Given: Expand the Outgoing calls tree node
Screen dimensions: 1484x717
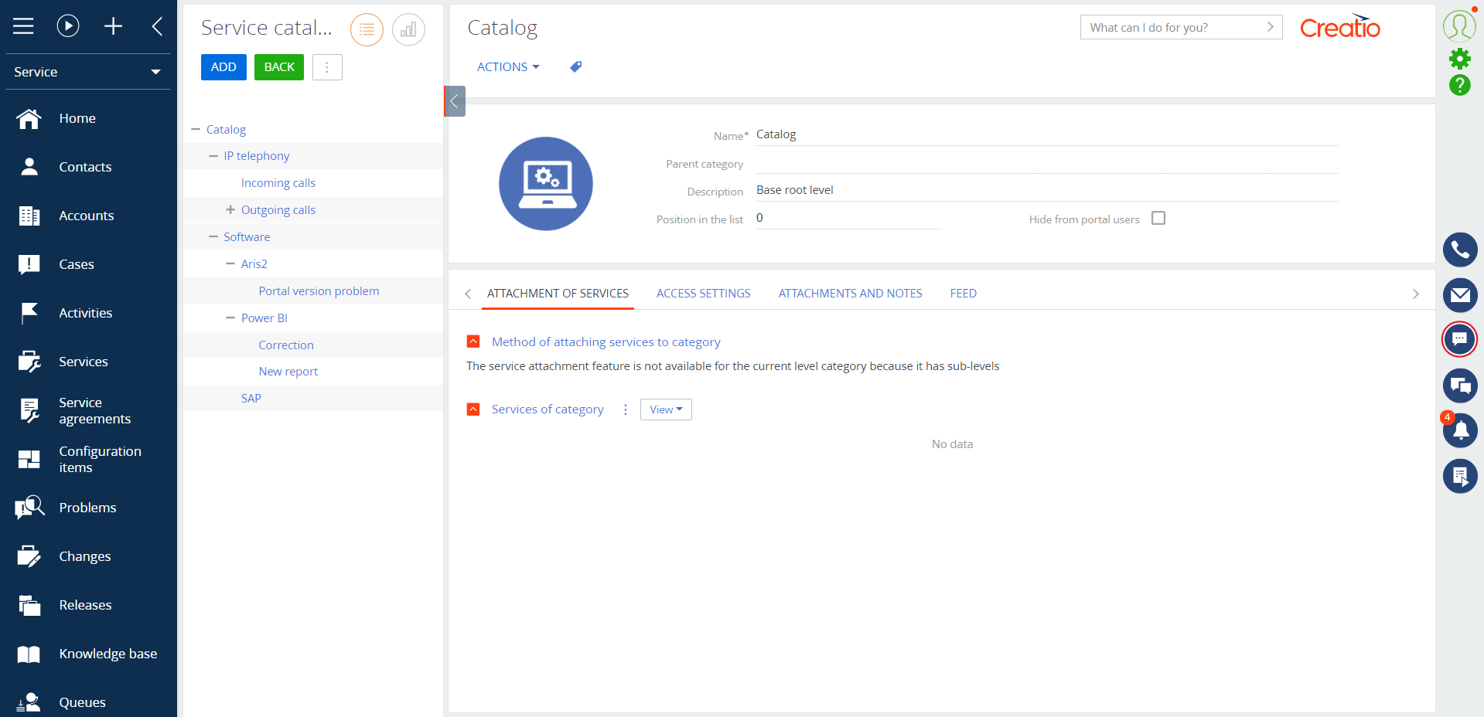Looking at the screenshot, I should click(229, 209).
